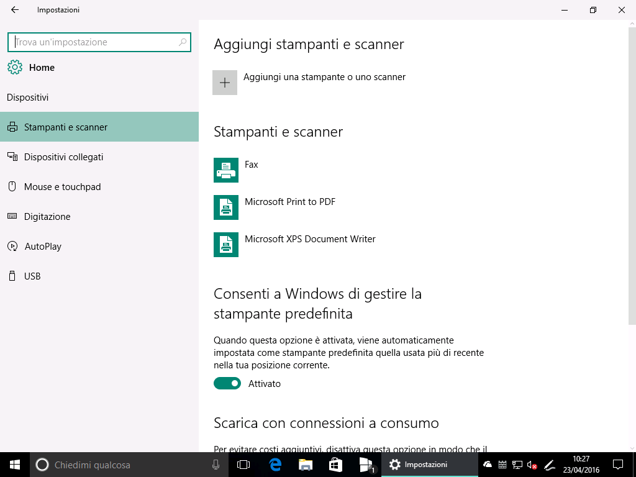Open the Action Center notification icon
The width and height of the screenshot is (636, 477).
618,465
